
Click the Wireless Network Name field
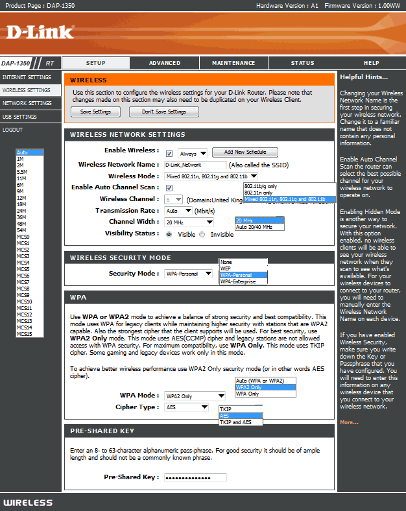coord(195,165)
